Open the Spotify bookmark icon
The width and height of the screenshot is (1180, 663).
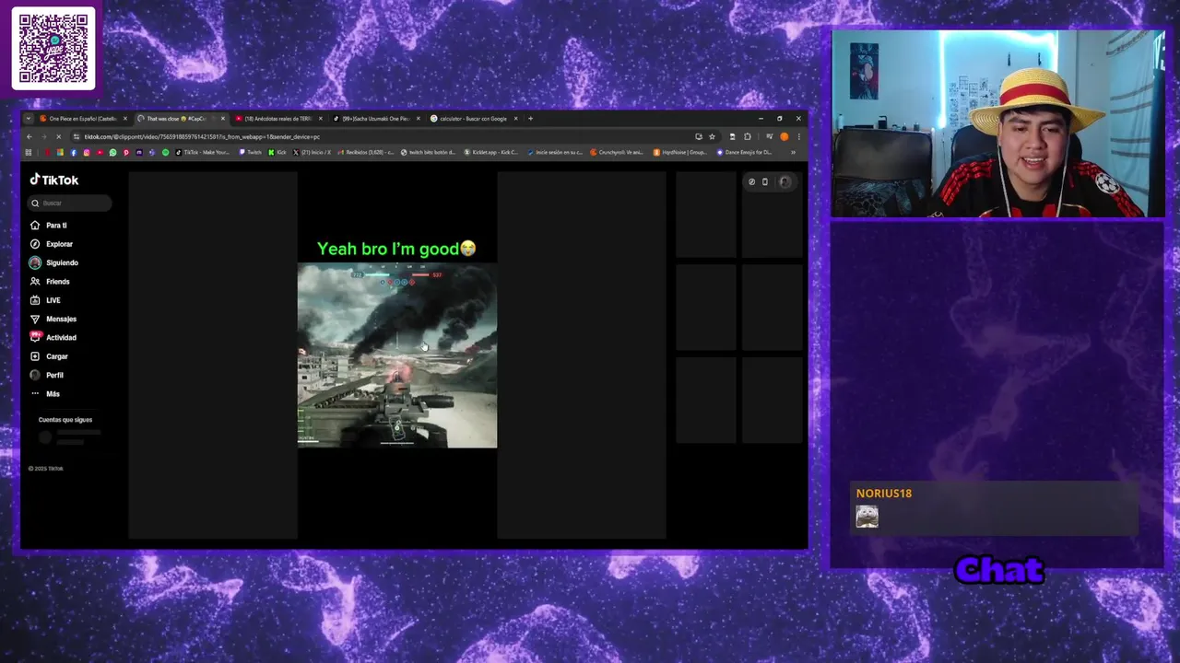166,152
